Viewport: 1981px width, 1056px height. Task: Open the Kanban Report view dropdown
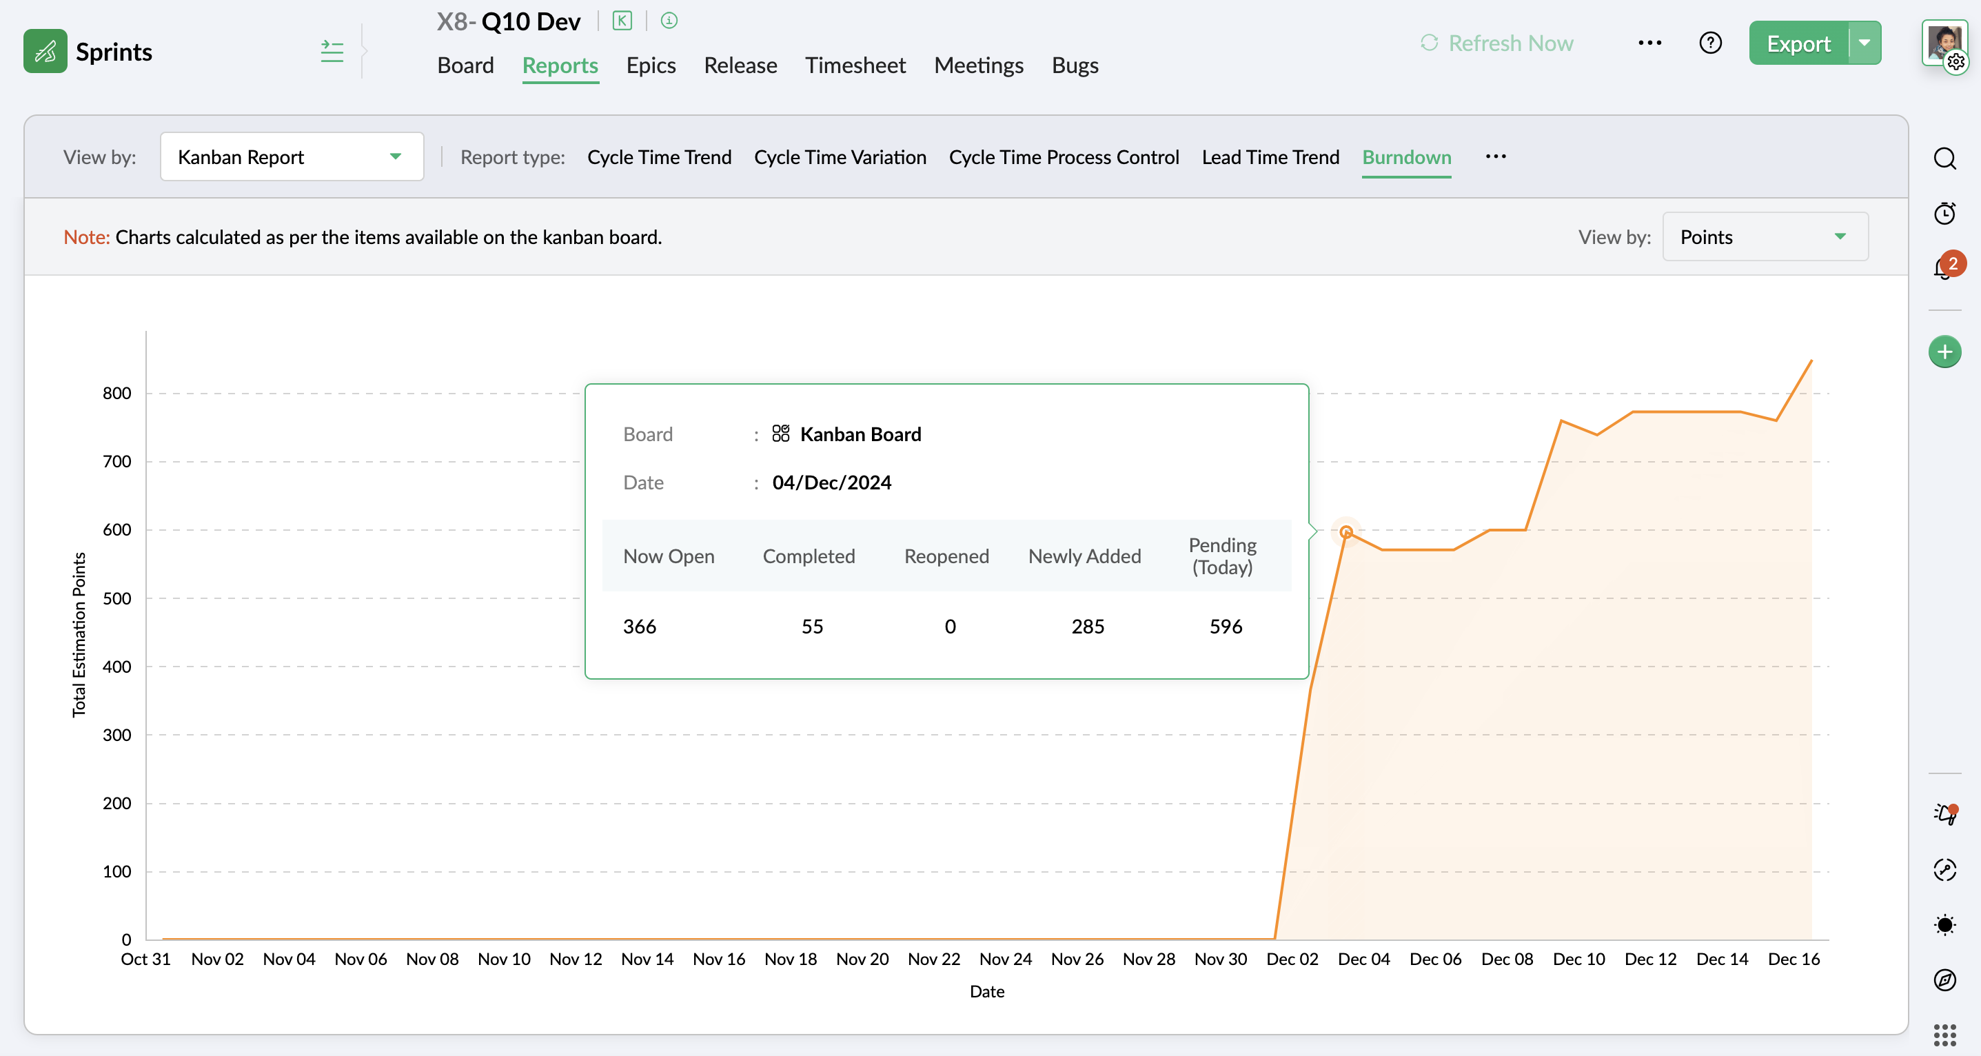pyautogui.click(x=292, y=157)
